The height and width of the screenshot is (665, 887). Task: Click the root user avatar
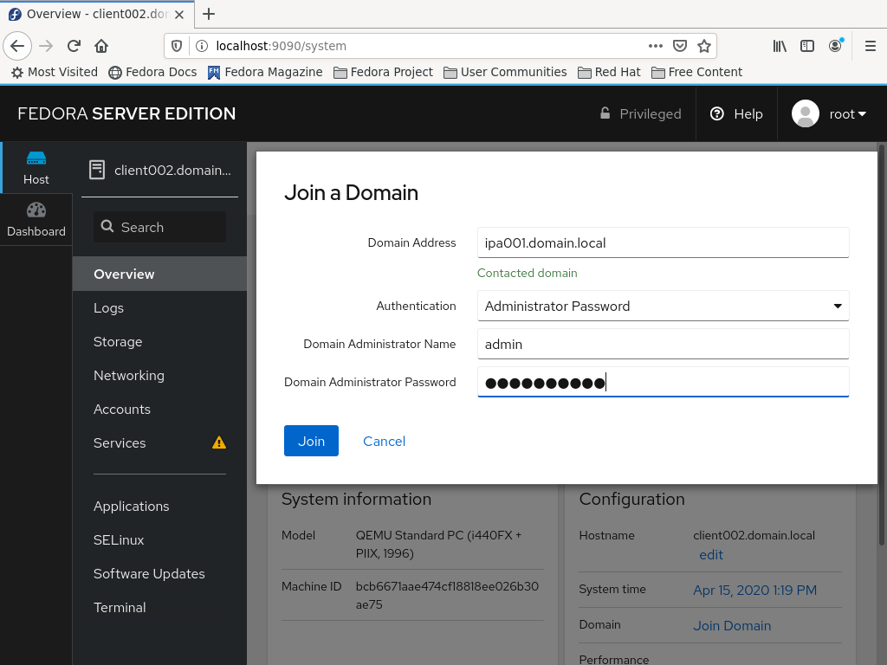click(806, 113)
